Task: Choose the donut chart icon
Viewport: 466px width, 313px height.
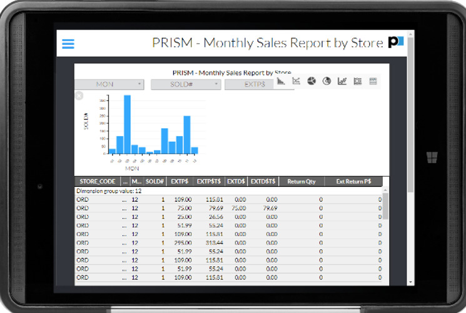Action: point(327,81)
